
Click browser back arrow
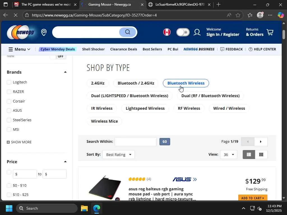[x=6, y=15]
